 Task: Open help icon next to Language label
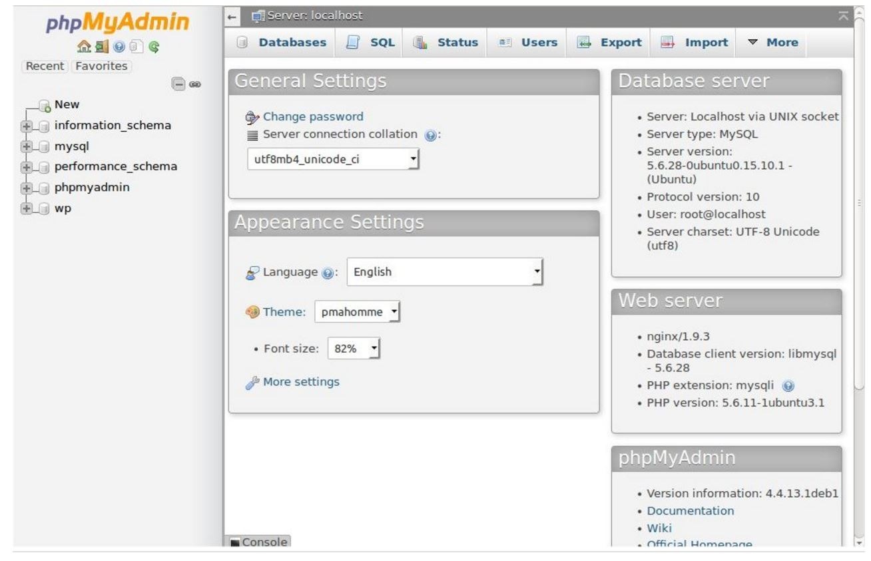point(327,272)
